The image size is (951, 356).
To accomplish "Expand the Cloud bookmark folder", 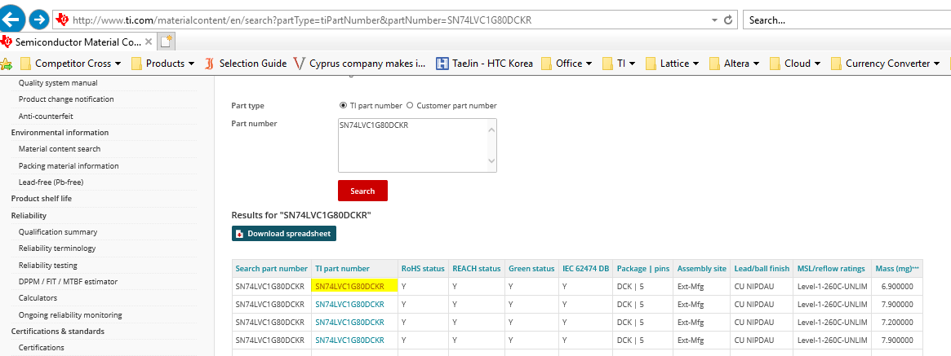I will click(x=795, y=64).
